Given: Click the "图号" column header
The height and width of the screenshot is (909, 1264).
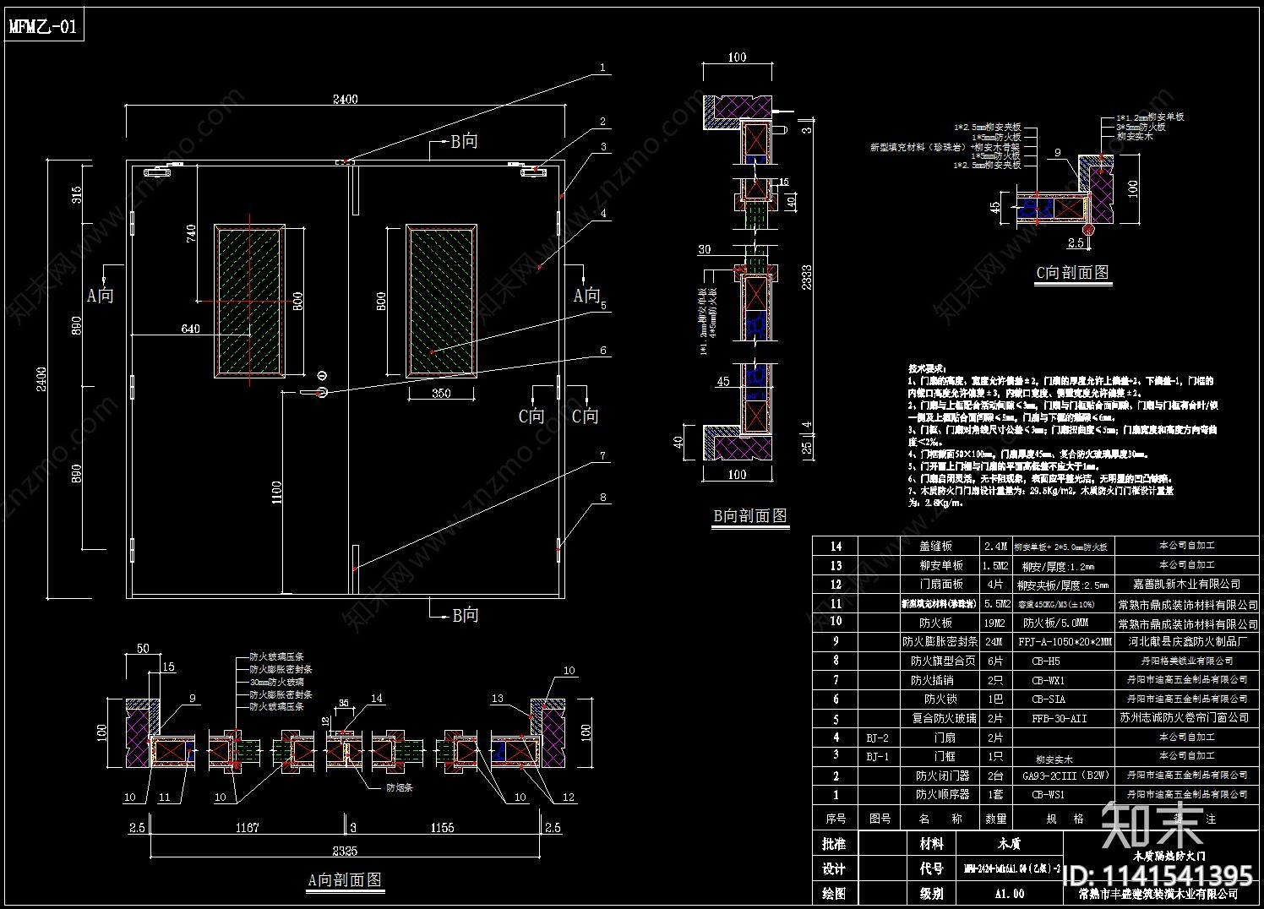Looking at the screenshot, I should (x=879, y=819).
